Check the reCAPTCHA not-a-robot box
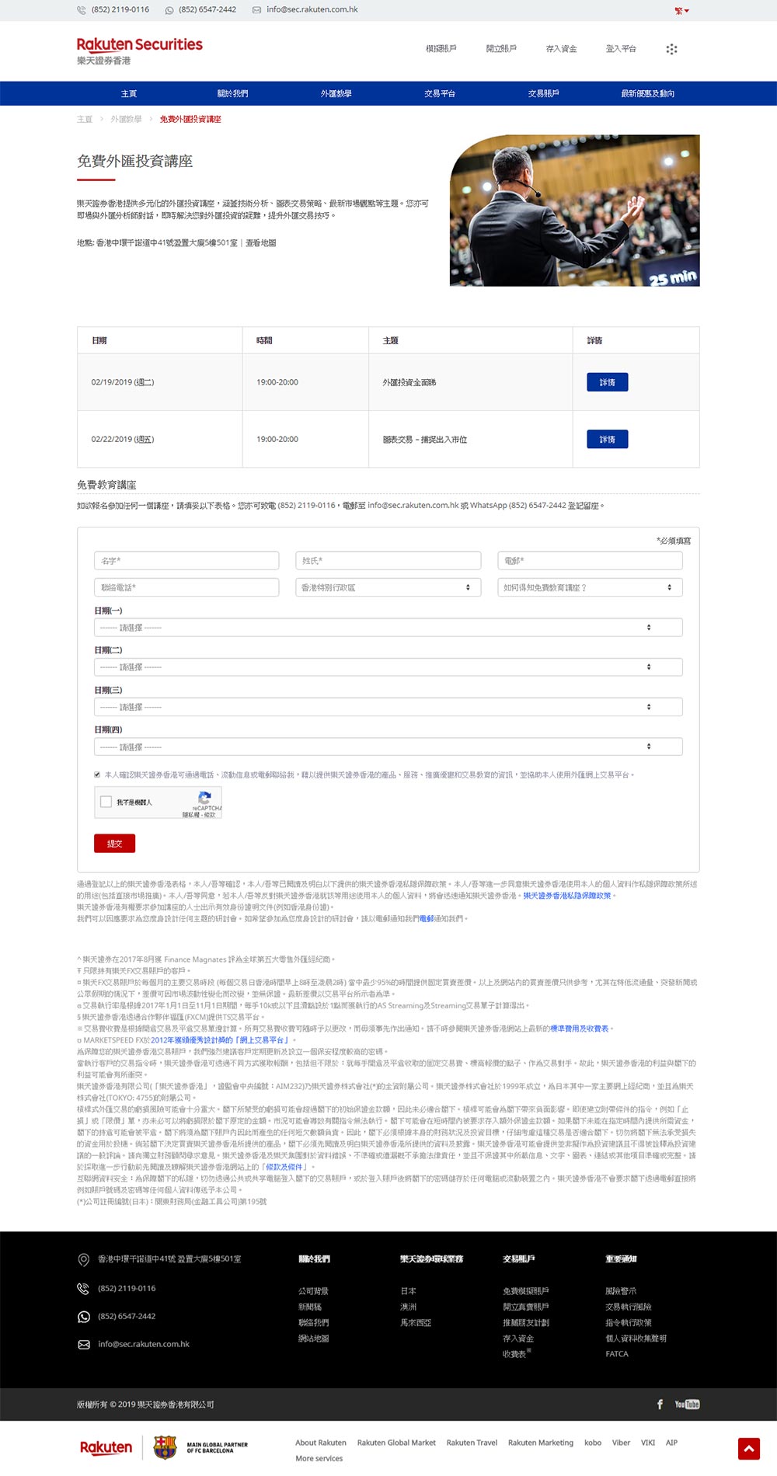This screenshot has width=777, height=1476. click(x=106, y=802)
